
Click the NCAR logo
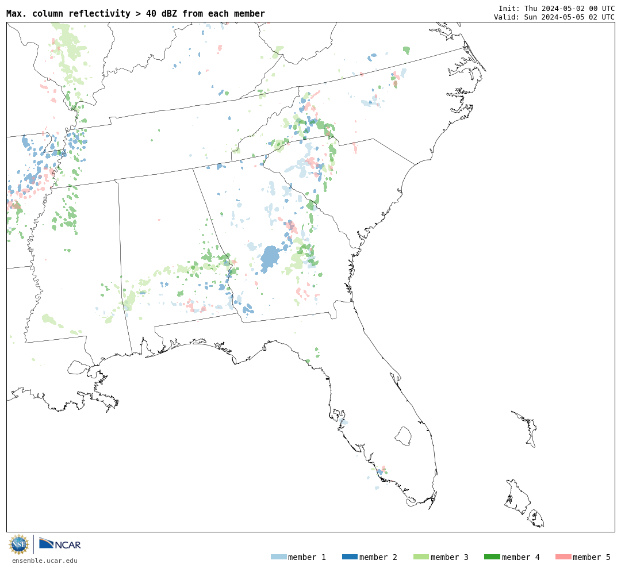tap(60, 544)
